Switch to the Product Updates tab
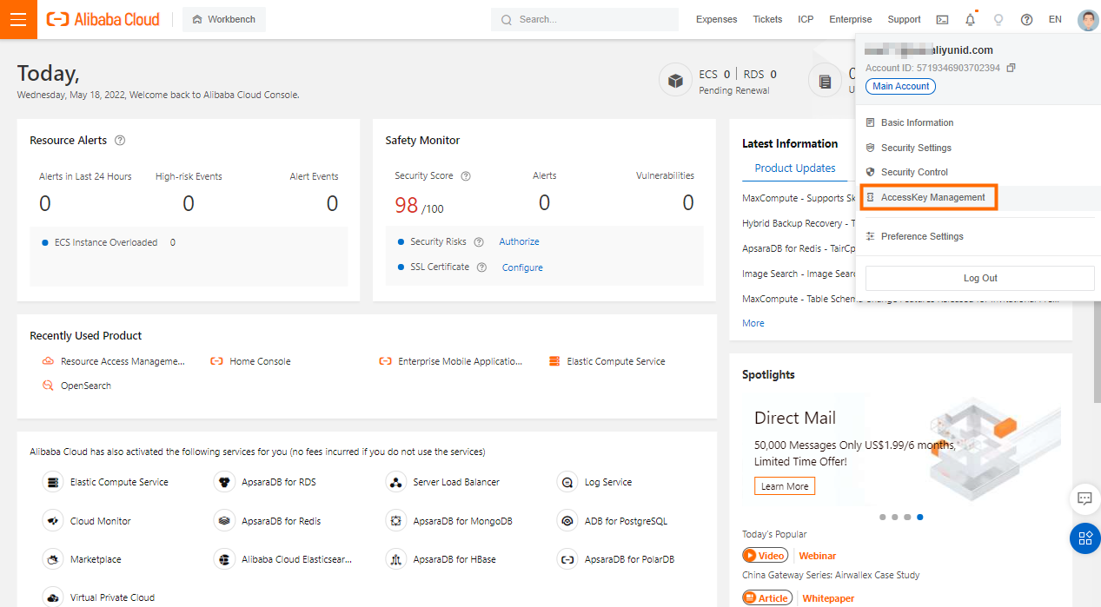 point(794,168)
